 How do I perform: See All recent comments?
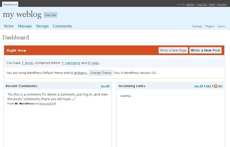[x=105, y=86]
